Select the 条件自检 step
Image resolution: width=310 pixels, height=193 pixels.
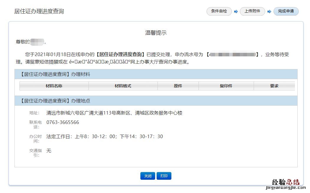(x=219, y=12)
